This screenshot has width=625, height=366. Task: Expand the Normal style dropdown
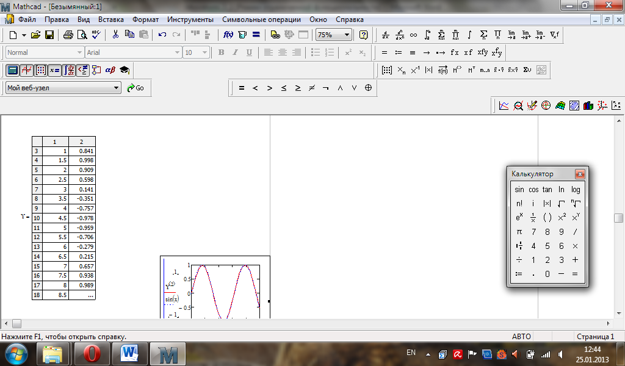coord(79,52)
